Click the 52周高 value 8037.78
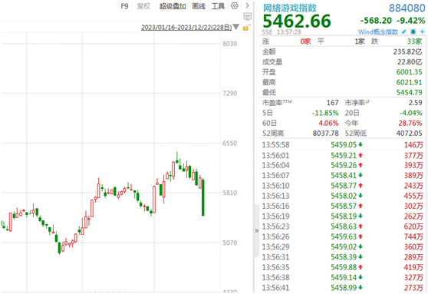 pyautogui.click(x=326, y=134)
